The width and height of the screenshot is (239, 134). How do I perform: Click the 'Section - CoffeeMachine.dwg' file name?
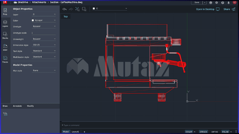click(66, 2)
